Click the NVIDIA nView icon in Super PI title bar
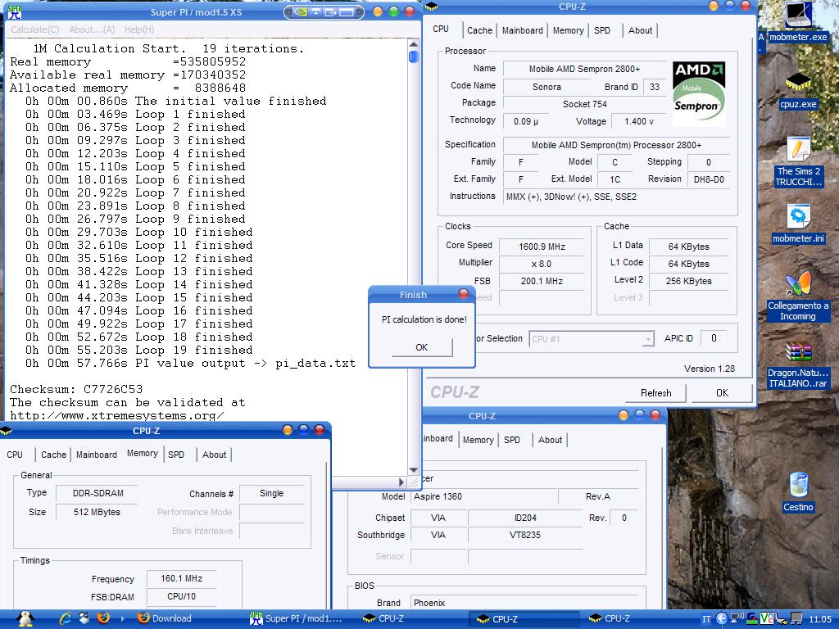Image resolution: width=839 pixels, height=629 pixels. click(302, 11)
